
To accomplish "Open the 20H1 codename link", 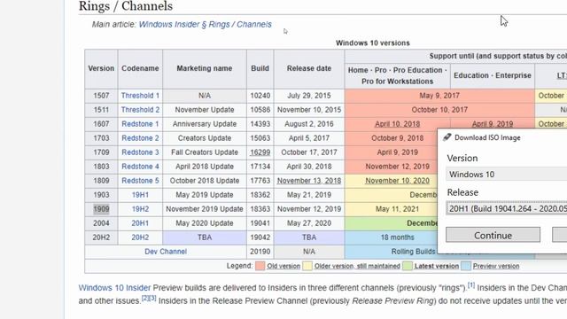I will coord(140,223).
